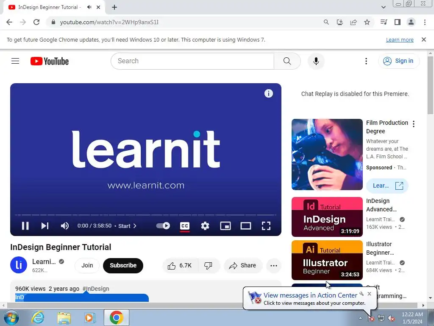Open Chrome's zoom magnifier icon in address bar
This screenshot has width=434, height=326.
point(326,22)
